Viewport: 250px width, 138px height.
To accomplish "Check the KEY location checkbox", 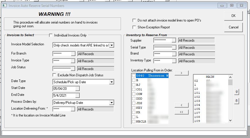I will pos(134,108).
